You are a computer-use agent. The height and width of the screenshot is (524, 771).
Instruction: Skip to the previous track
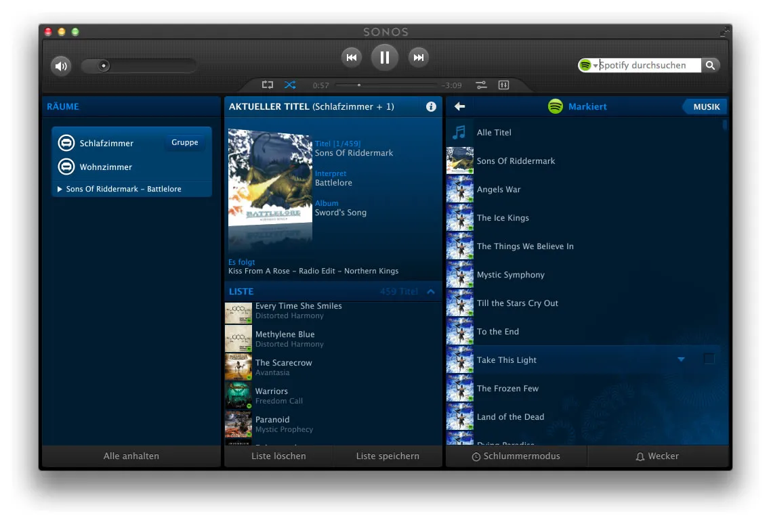352,58
